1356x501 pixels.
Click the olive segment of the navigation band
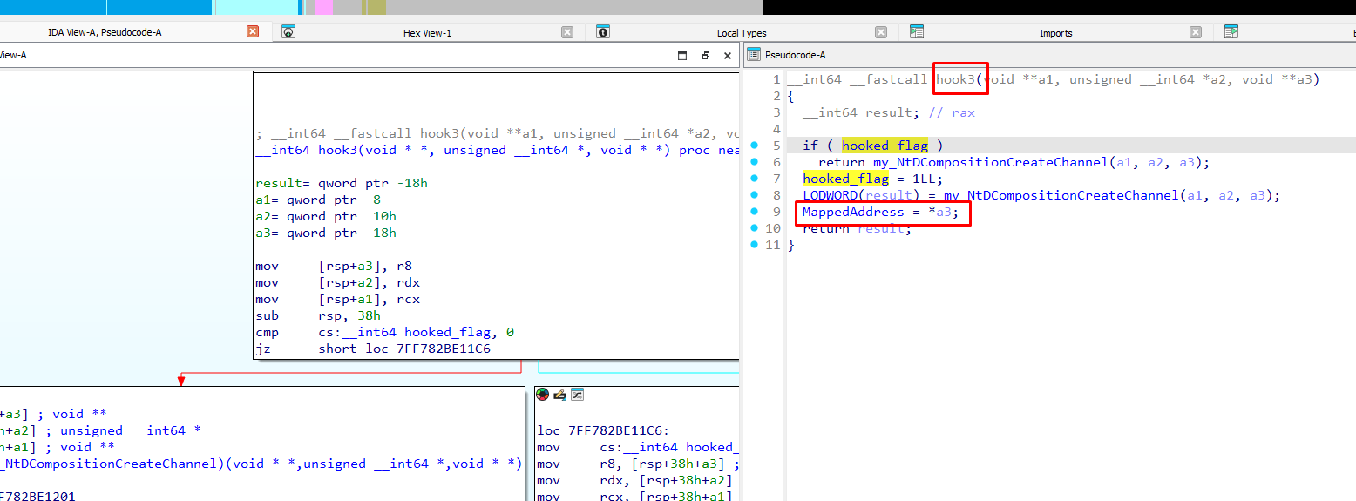tap(376, 7)
